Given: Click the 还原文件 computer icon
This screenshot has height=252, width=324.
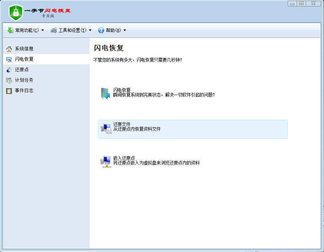Looking at the screenshot, I should coord(106,128).
